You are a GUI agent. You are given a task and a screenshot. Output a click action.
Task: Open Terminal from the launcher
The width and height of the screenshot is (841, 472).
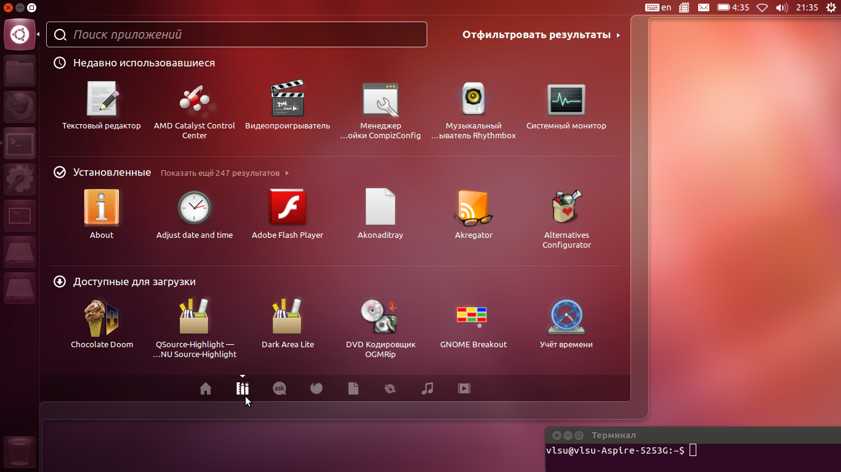click(20, 143)
